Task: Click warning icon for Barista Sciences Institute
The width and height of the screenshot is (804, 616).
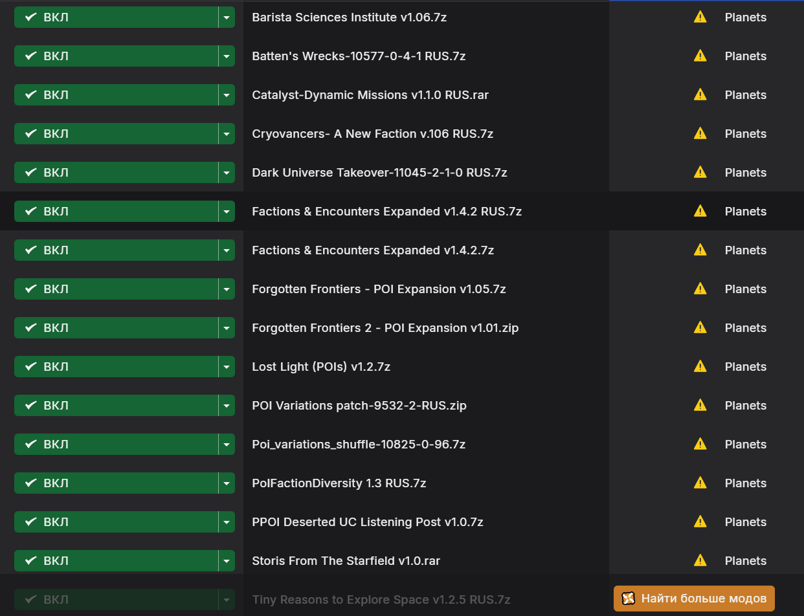Action: coord(700,17)
